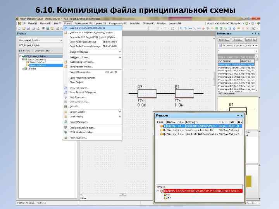279x209 pixels.
Task: Open the Workspace dropdown in Projects panel
Action: click(x=61, y=40)
